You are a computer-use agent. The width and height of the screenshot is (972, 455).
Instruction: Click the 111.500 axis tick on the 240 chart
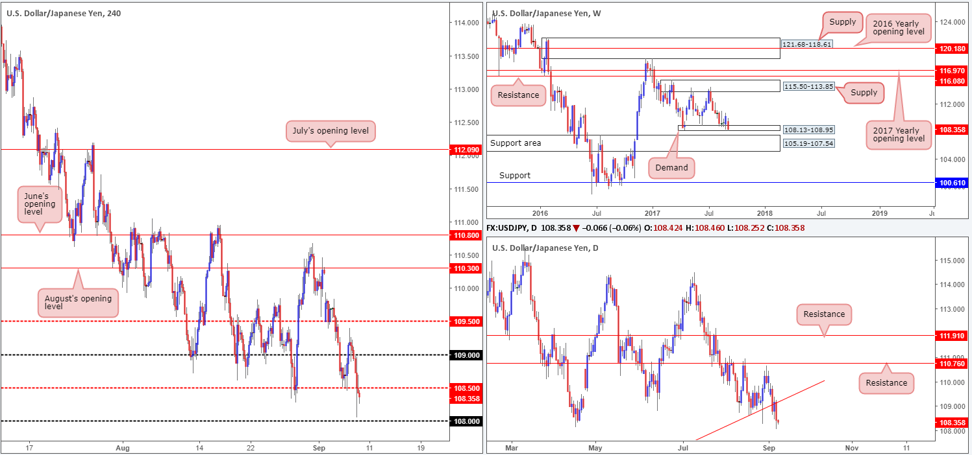pos(466,189)
